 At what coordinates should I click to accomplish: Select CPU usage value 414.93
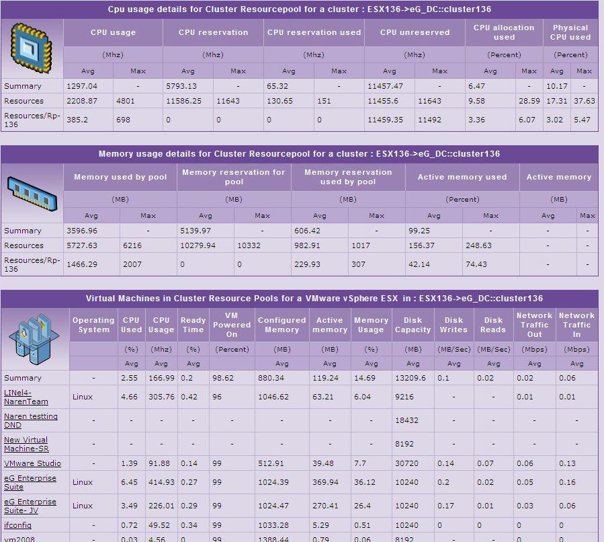[x=162, y=482]
